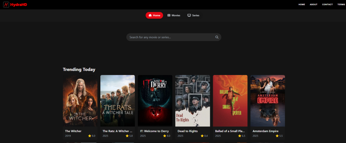Click The Witcher title under its poster
Viewport: 346px width, 143px height.
coord(73,131)
